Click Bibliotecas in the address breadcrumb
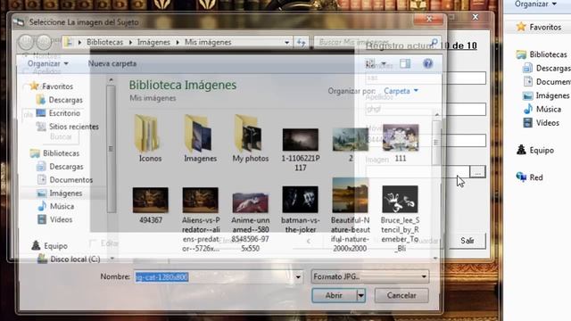Viewport: 571px width, 321px height. click(x=105, y=42)
